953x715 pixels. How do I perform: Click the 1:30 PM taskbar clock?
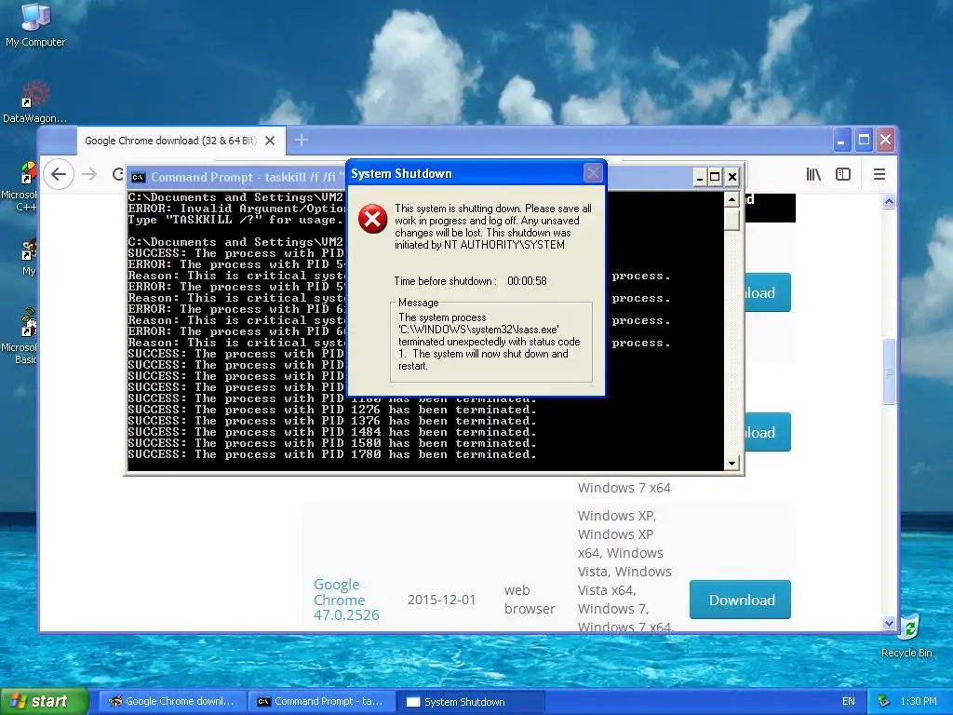tap(919, 702)
